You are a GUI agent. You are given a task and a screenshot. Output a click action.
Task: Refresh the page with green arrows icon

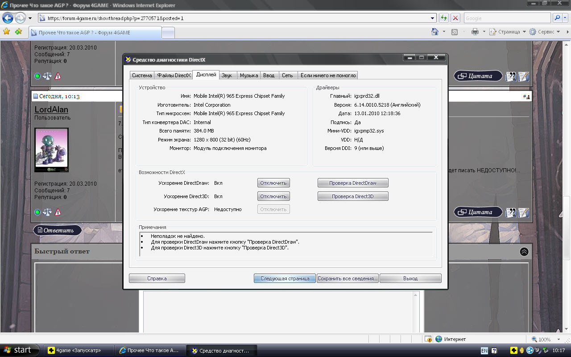(x=444, y=18)
